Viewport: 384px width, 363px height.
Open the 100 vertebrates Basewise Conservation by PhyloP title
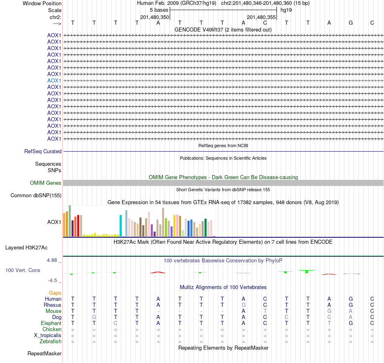223,261
